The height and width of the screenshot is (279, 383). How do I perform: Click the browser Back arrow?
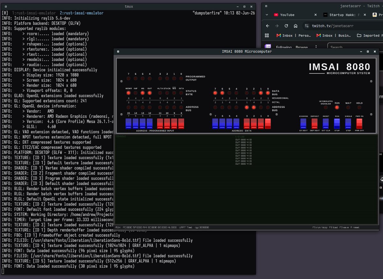coord(267,26)
